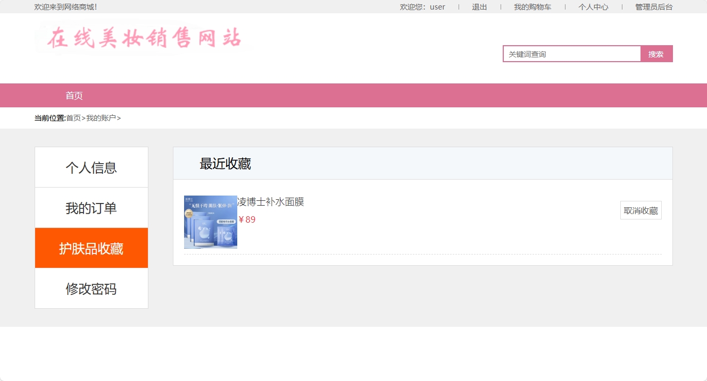The height and width of the screenshot is (381, 707).
Task: Click the 欢迎来到网络商城! welcome text
Action: pyautogui.click(x=66, y=7)
